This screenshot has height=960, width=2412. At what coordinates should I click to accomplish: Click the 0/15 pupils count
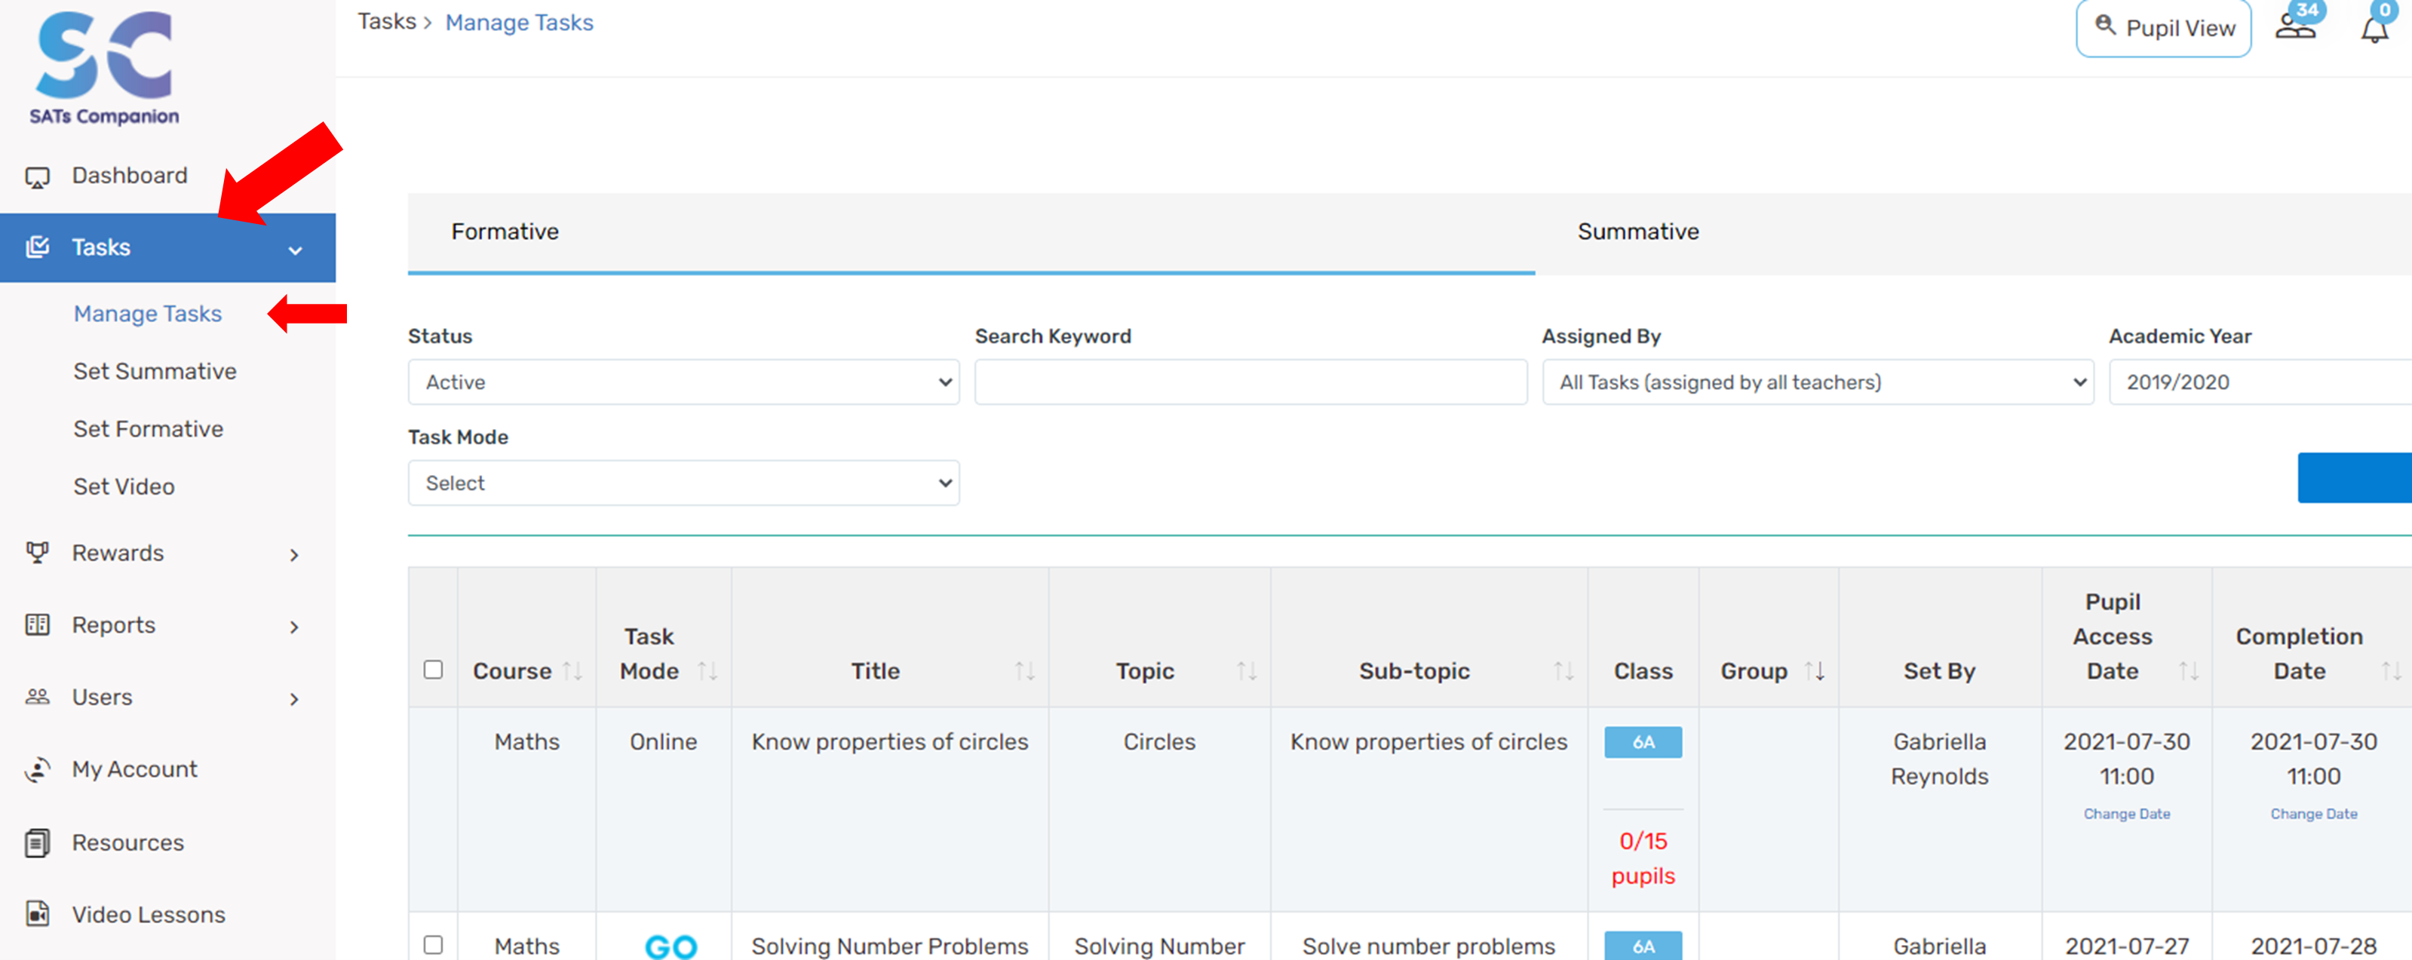(1643, 859)
